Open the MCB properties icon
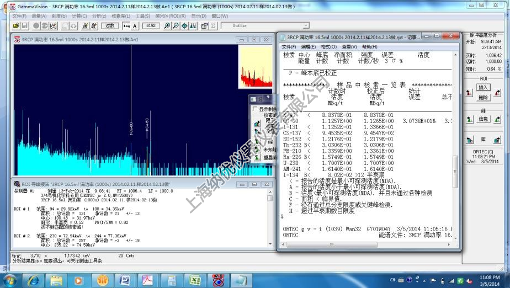This screenshot has width=510, height=288. (x=205, y=26)
